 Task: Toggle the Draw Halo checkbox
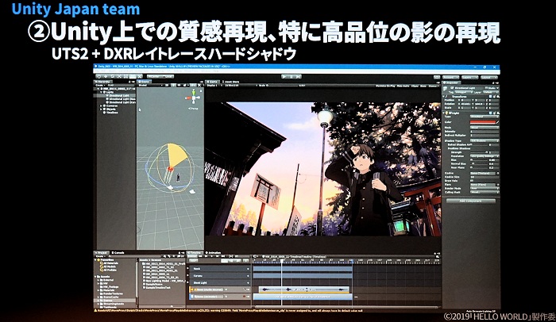pos(472,181)
